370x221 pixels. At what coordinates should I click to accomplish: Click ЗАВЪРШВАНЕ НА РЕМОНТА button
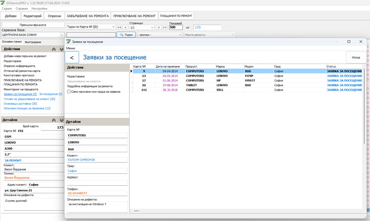click(x=87, y=16)
